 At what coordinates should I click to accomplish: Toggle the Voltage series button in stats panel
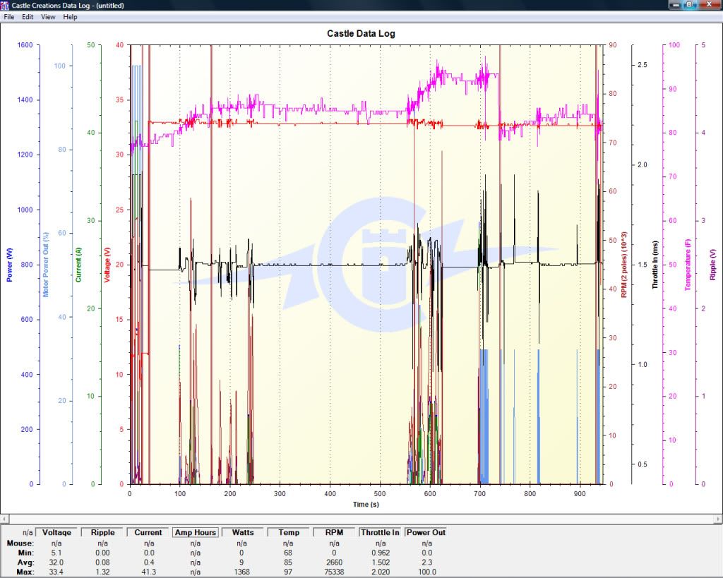click(57, 532)
